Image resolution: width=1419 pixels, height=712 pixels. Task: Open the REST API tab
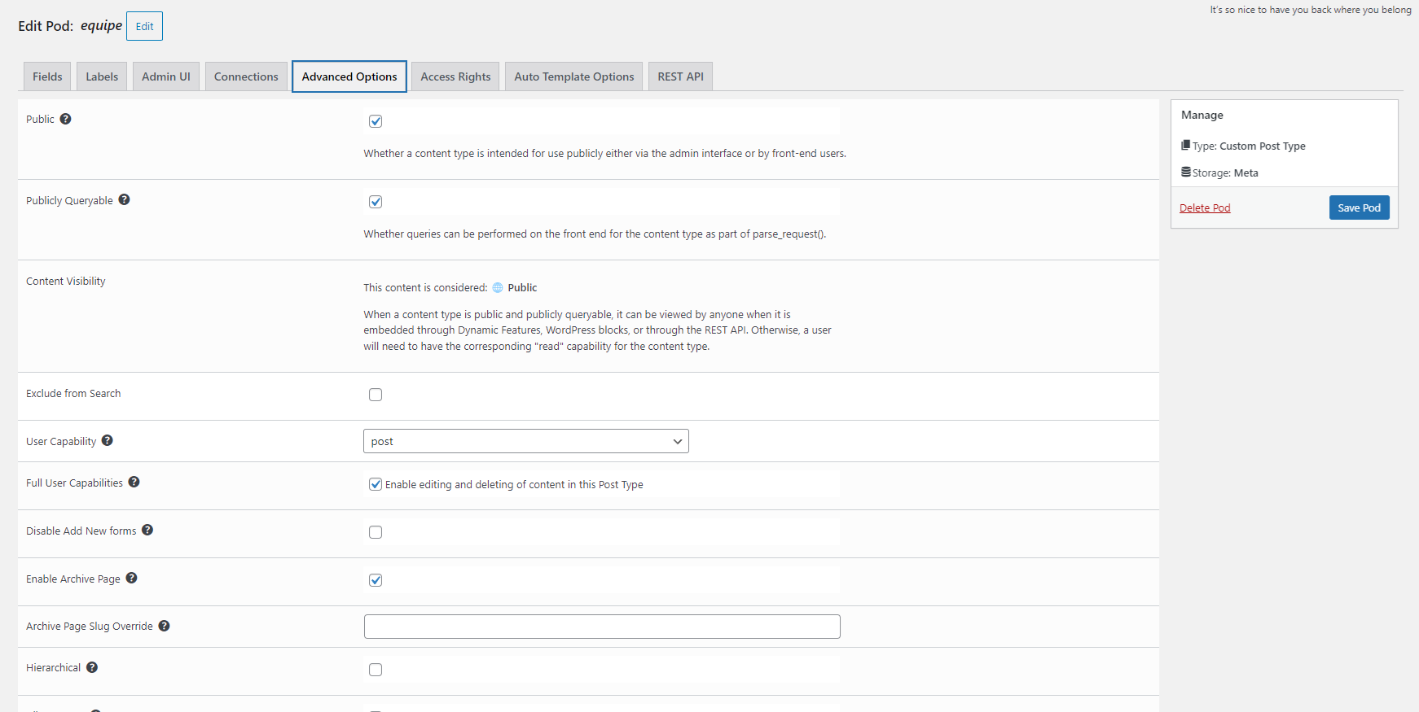tap(681, 76)
